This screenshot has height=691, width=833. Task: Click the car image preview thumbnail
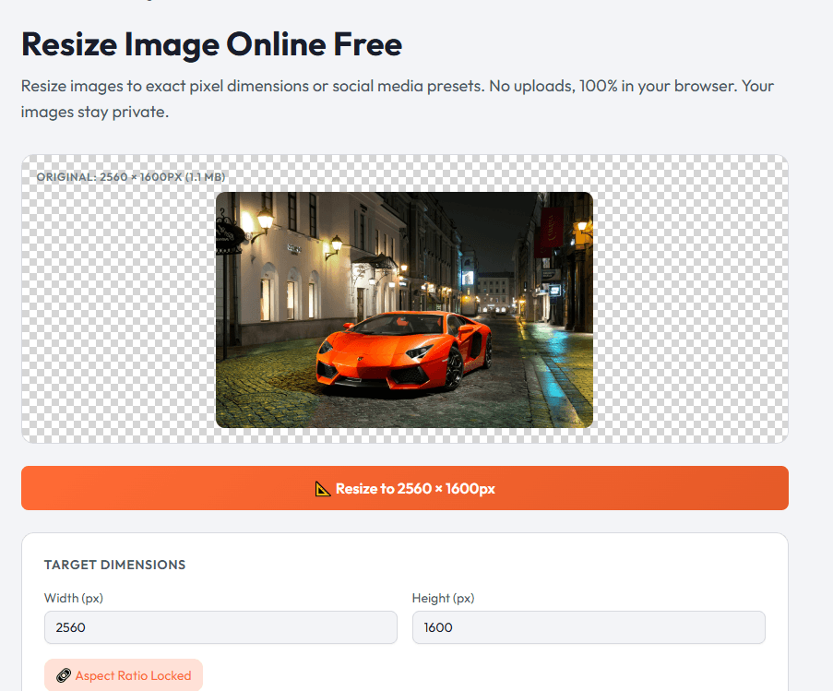[403, 309]
